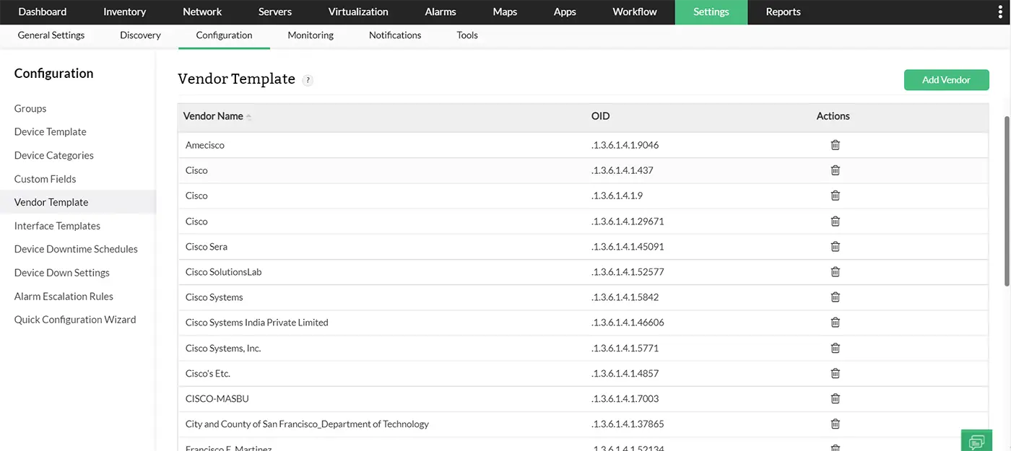This screenshot has height=451, width=1011.
Task: Go to Workflow from the top navigation
Action: [634, 12]
